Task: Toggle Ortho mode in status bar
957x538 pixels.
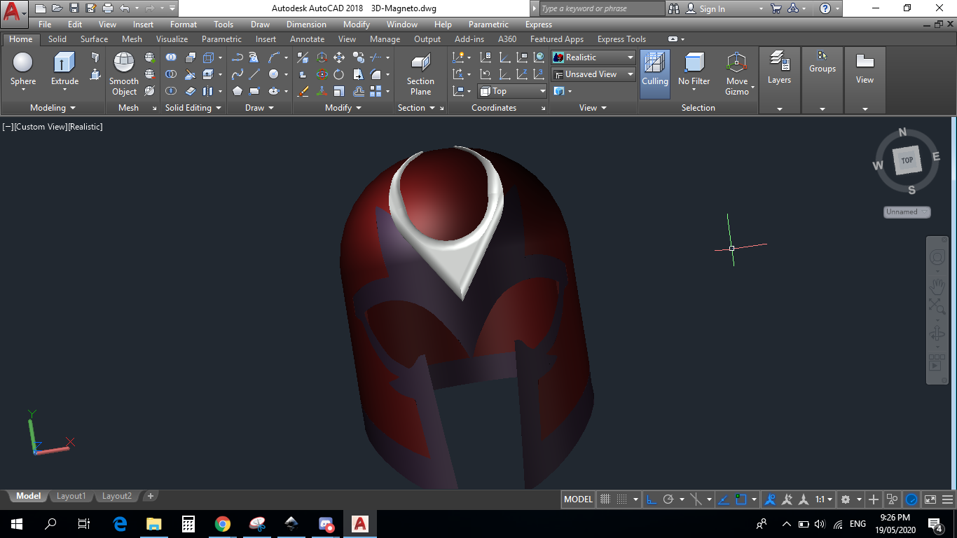Action: tap(652, 499)
